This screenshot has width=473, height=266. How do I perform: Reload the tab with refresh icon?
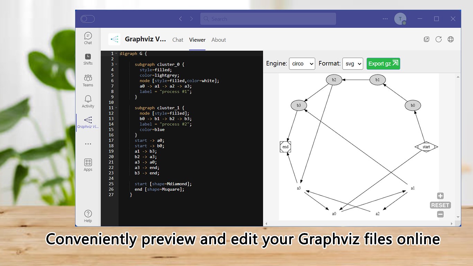(x=438, y=39)
